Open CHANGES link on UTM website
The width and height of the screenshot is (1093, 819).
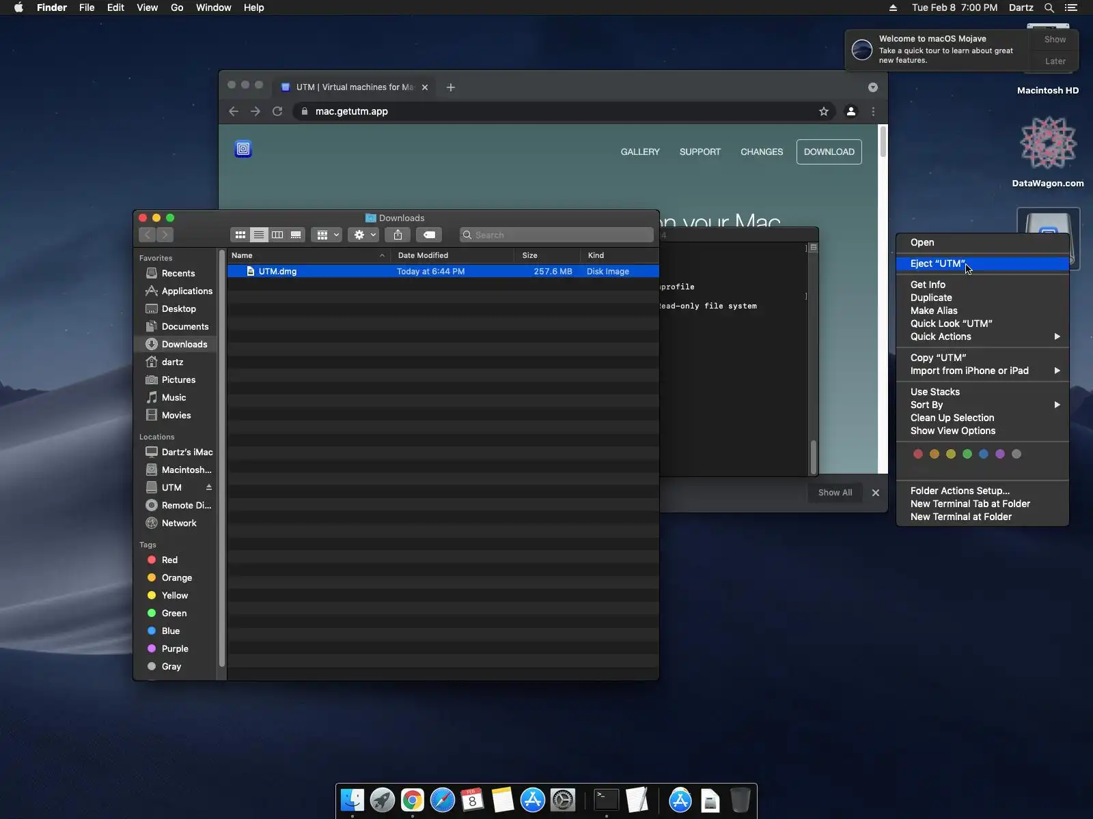click(x=762, y=152)
